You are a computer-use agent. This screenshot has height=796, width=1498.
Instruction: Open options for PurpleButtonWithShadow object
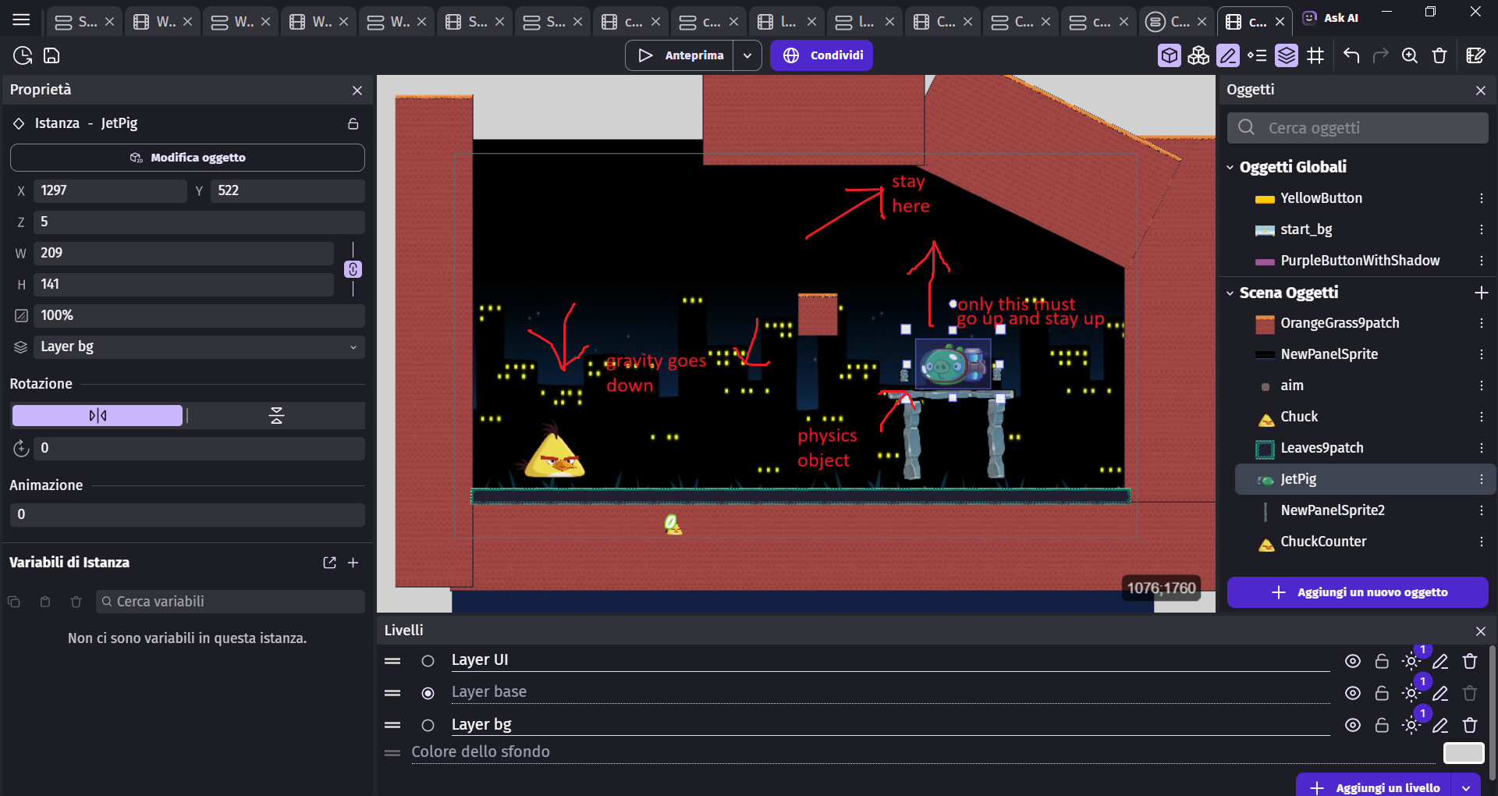(1482, 261)
